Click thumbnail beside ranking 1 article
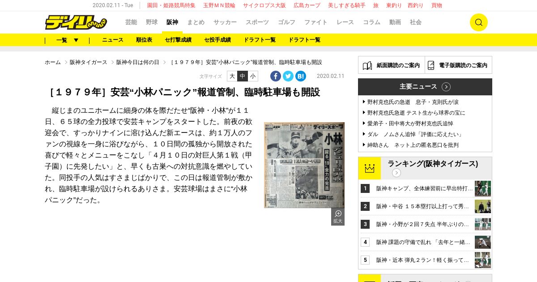537x282 pixels. pyautogui.click(x=483, y=188)
